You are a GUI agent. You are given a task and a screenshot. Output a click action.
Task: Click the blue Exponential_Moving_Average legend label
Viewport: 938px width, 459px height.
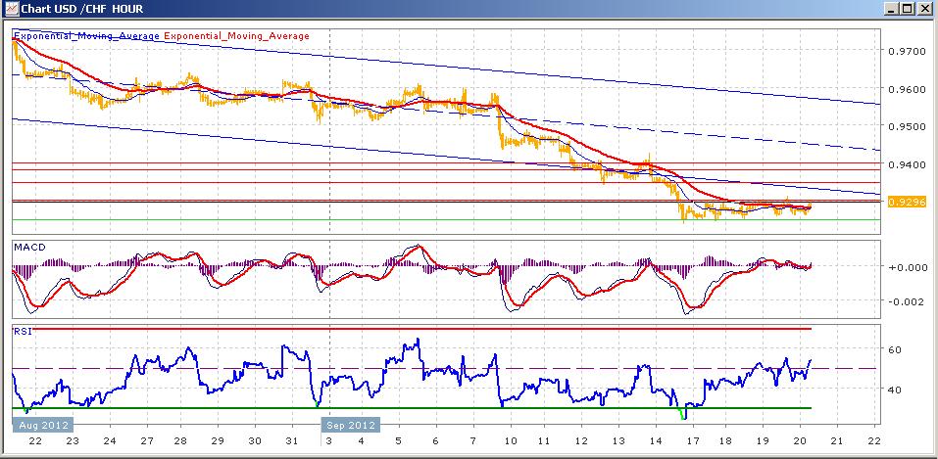(x=86, y=36)
